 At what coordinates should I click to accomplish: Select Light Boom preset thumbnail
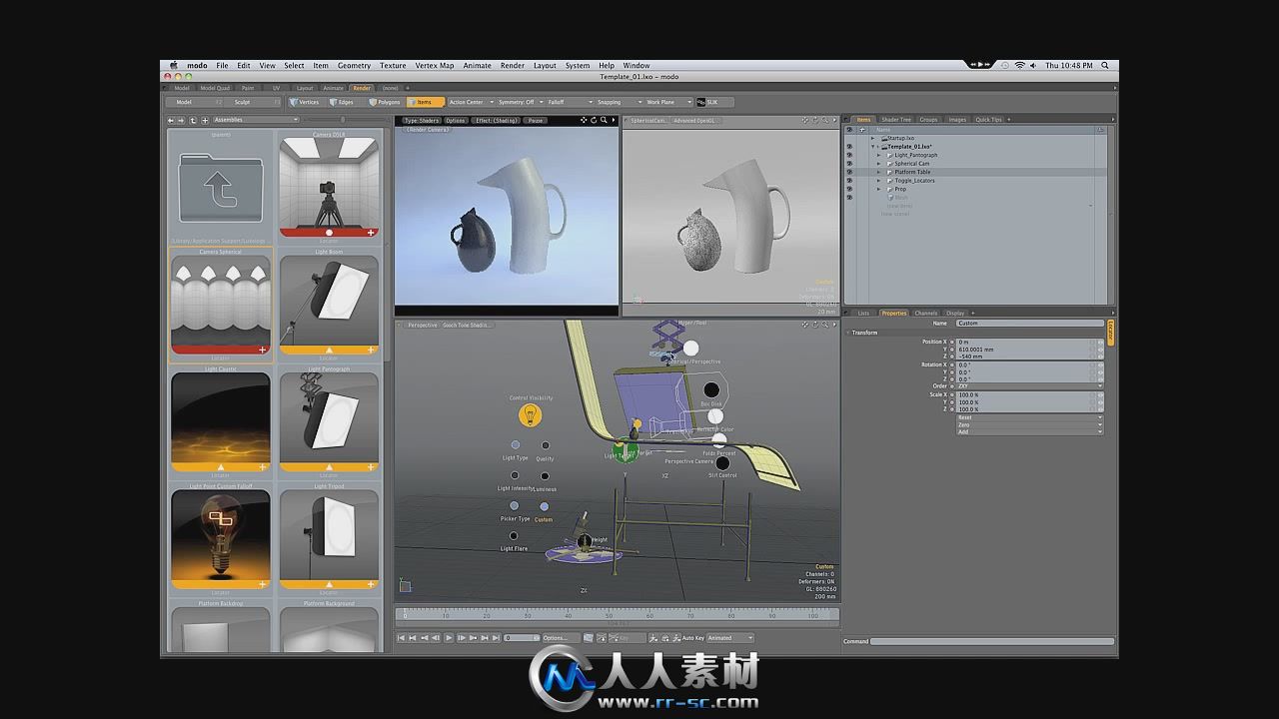click(329, 305)
